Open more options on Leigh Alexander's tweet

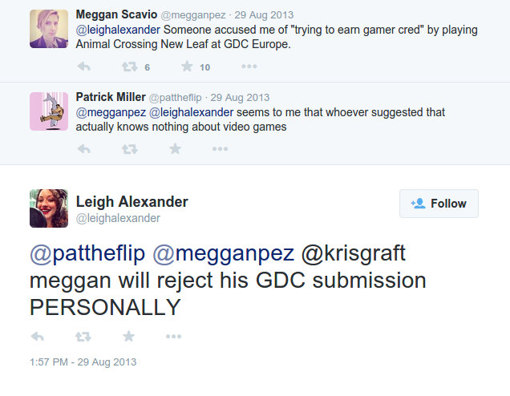pyautogui.click(x=174, y=336)
